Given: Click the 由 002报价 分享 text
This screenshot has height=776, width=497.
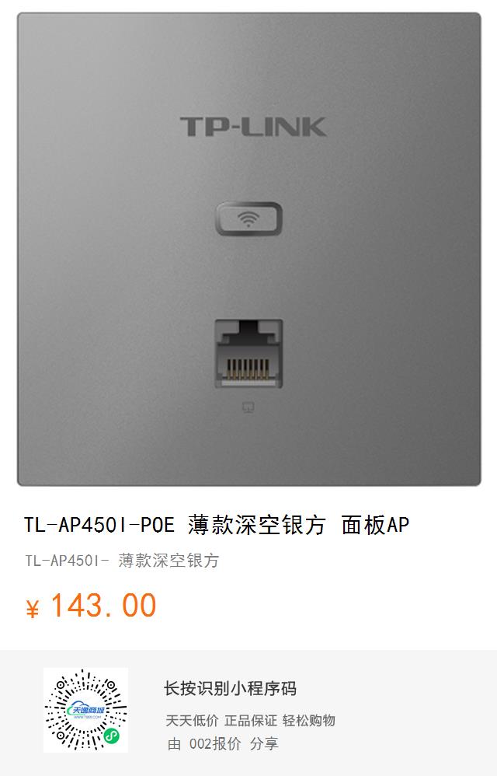Looking at the screenshot, I should (x=223, y=744).
